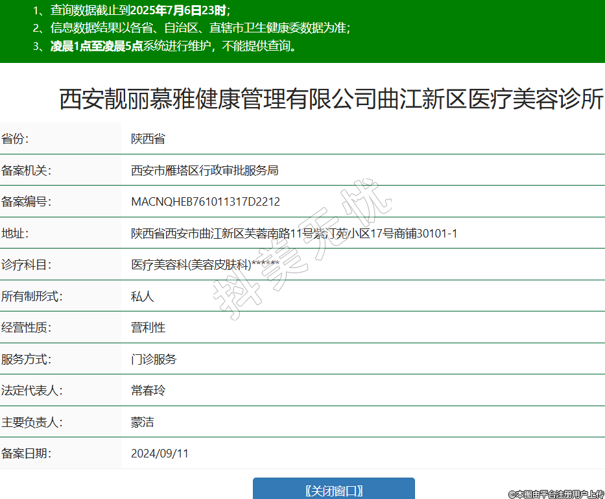Click the 门诊服务 service mode value
605x499 pixels.
(x=154, y=359)
